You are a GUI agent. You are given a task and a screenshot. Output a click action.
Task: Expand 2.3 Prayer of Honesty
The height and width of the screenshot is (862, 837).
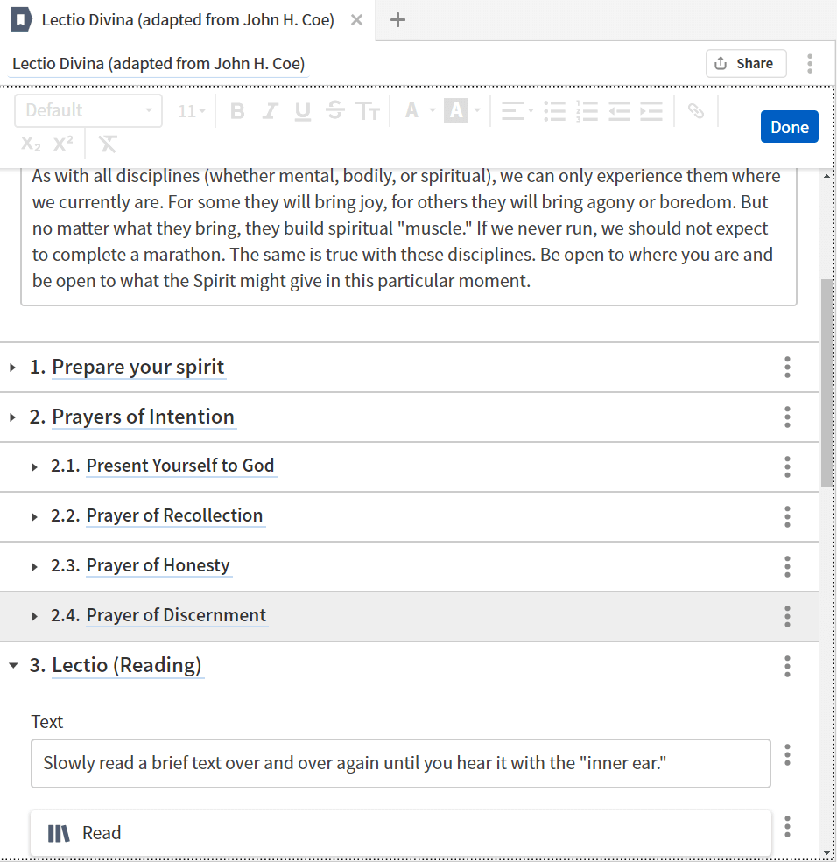(34, 566)
